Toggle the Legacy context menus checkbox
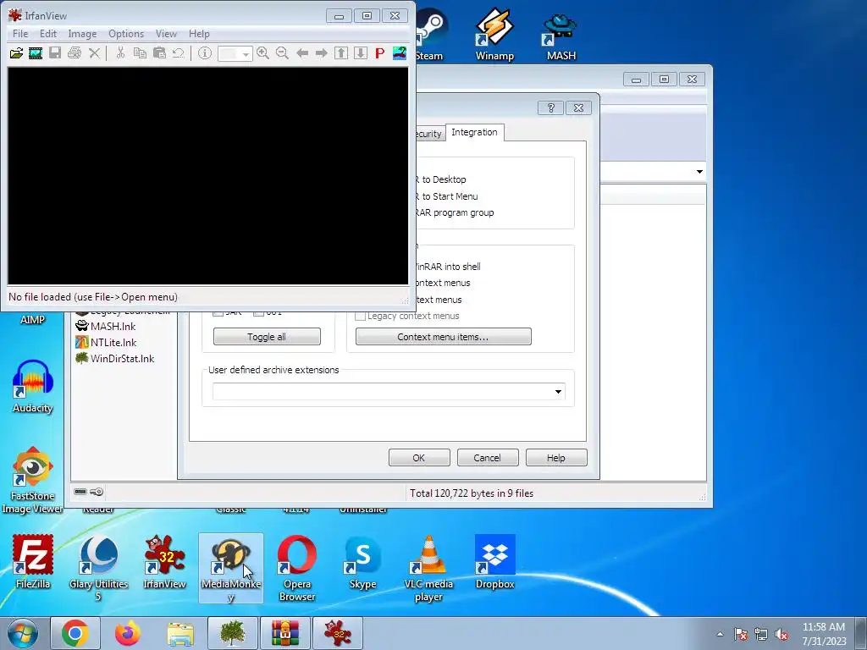 pyautogui.click(x=361, y=317)
